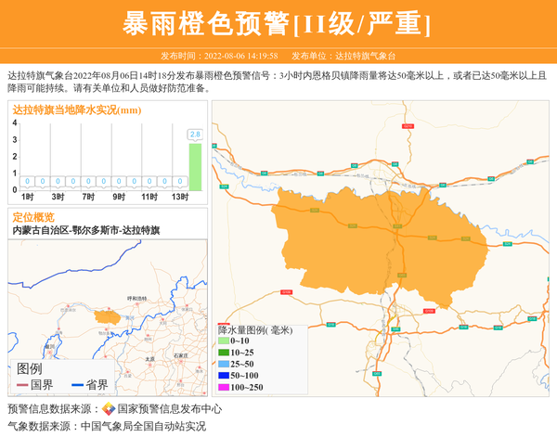Click the 定位概览 section heading

click(x=33, y=217)
